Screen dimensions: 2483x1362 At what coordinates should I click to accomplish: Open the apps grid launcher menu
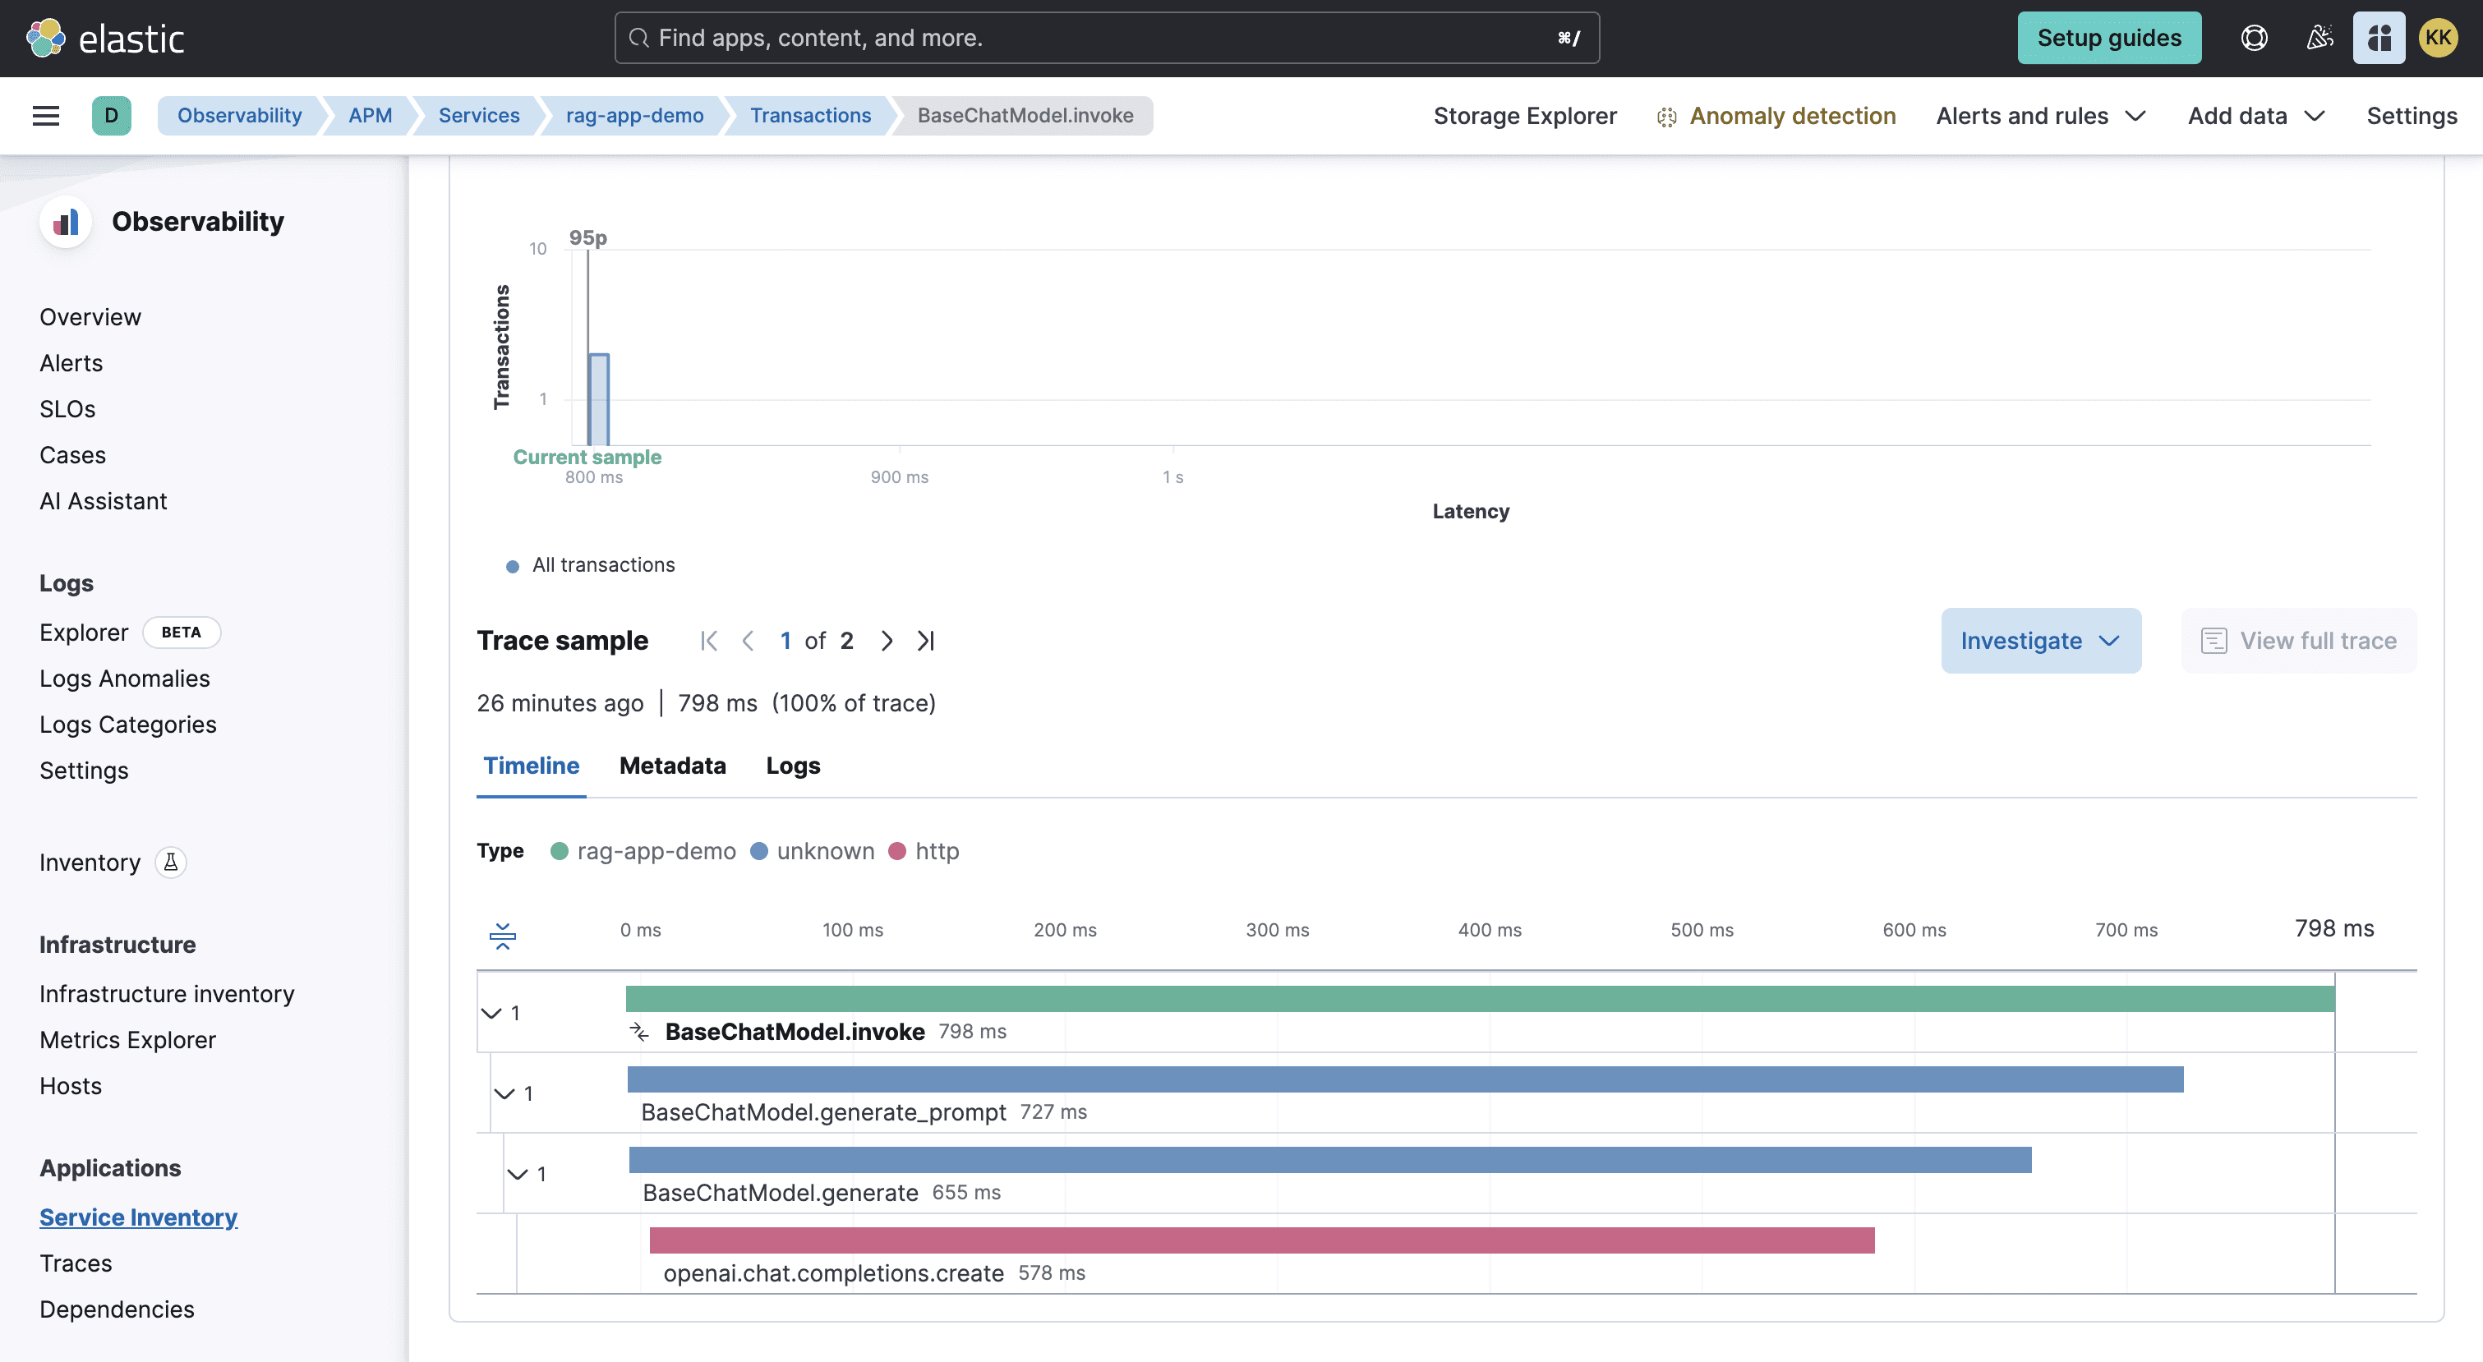point(2379,38)
